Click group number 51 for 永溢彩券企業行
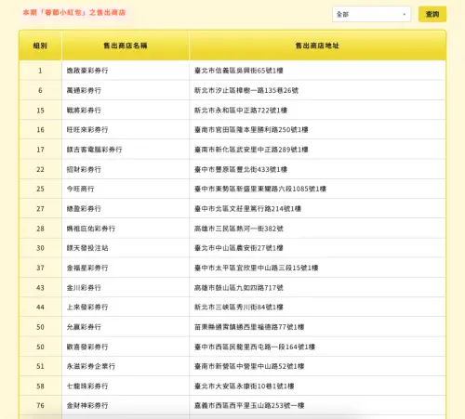This screenshot has width=465, height=419. point(40,366)
